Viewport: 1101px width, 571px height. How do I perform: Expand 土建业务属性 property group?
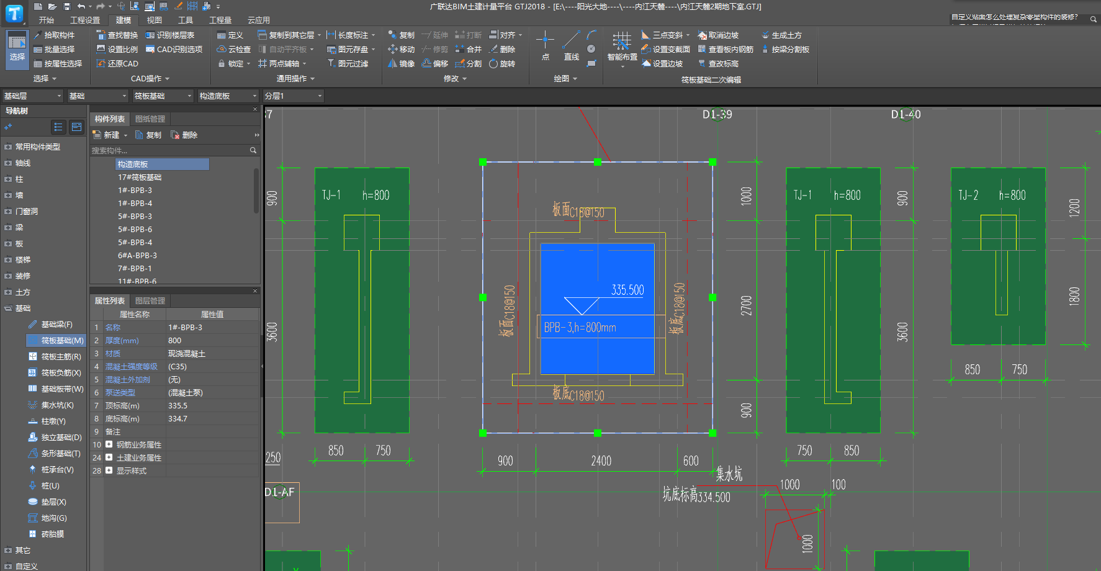pyautogui.click(x=109, y=457)
